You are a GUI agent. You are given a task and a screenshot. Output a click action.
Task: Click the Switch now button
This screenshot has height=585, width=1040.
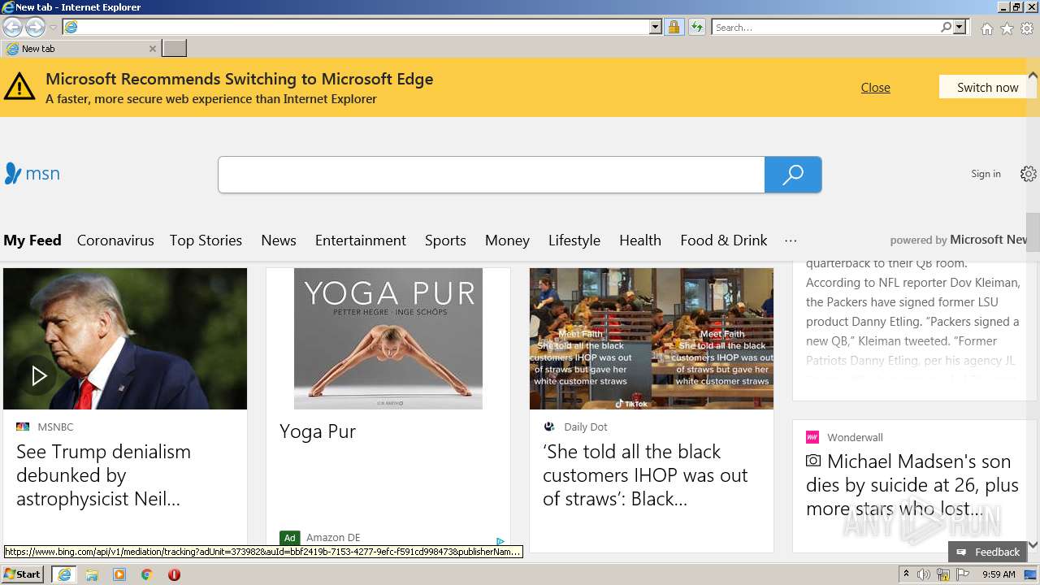pyautogui.click(x=987, y=88)
